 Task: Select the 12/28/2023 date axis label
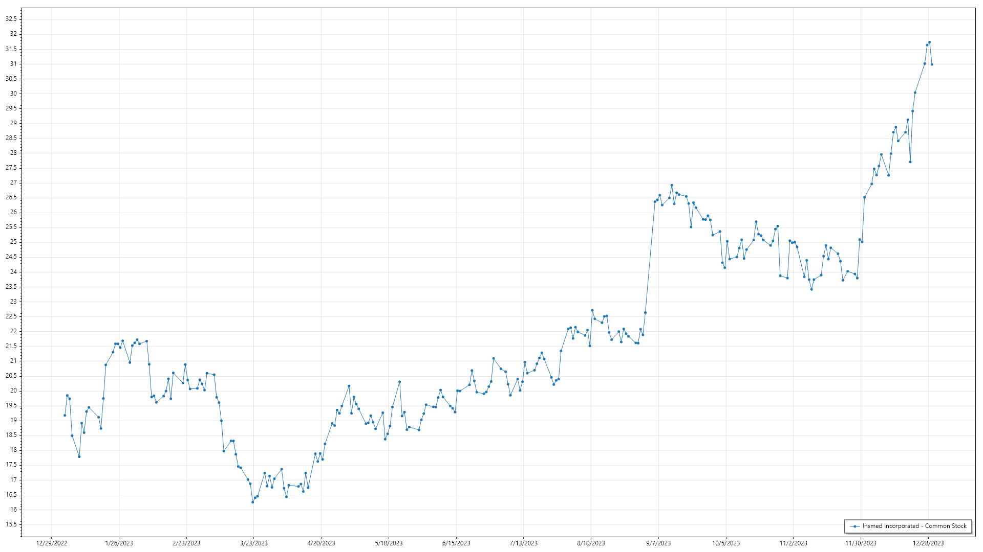click(928, 543)
